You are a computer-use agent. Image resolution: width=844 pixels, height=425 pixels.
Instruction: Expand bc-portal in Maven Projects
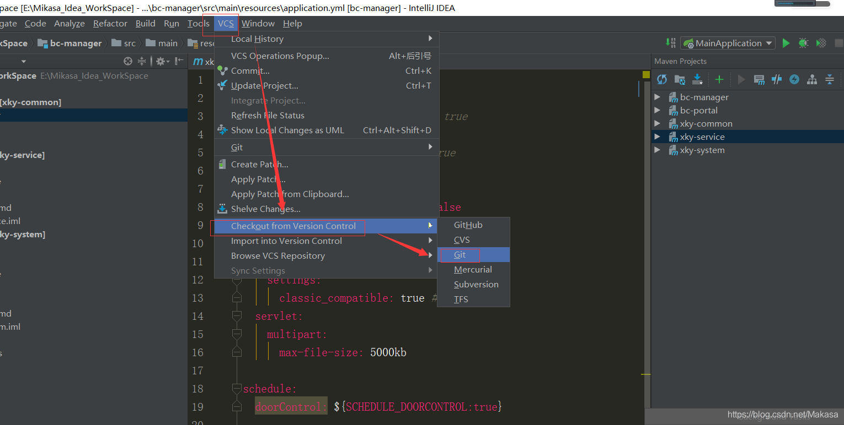pyautogui.click(x=657, y=110)
